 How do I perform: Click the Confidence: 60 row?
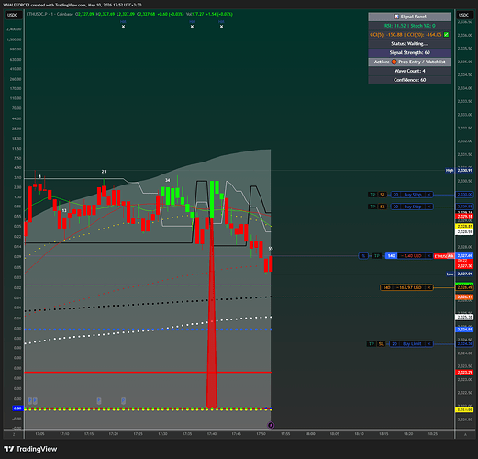409,80
